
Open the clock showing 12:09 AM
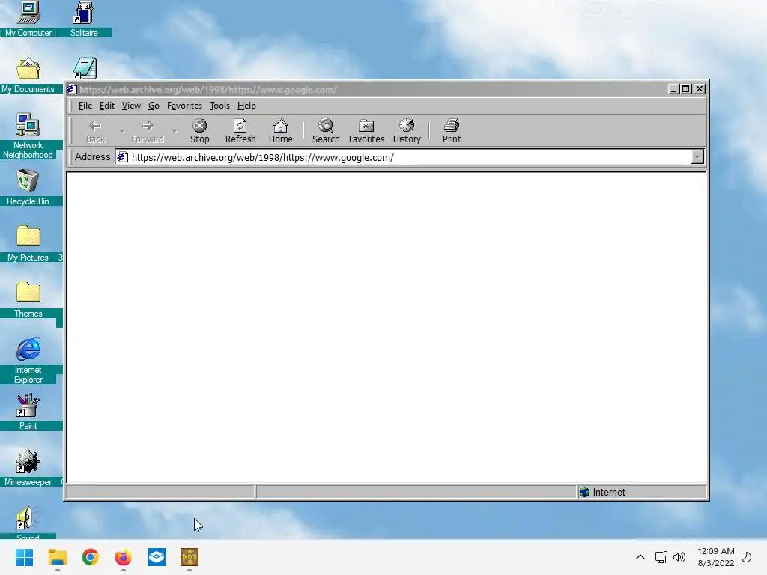point(715,557)
